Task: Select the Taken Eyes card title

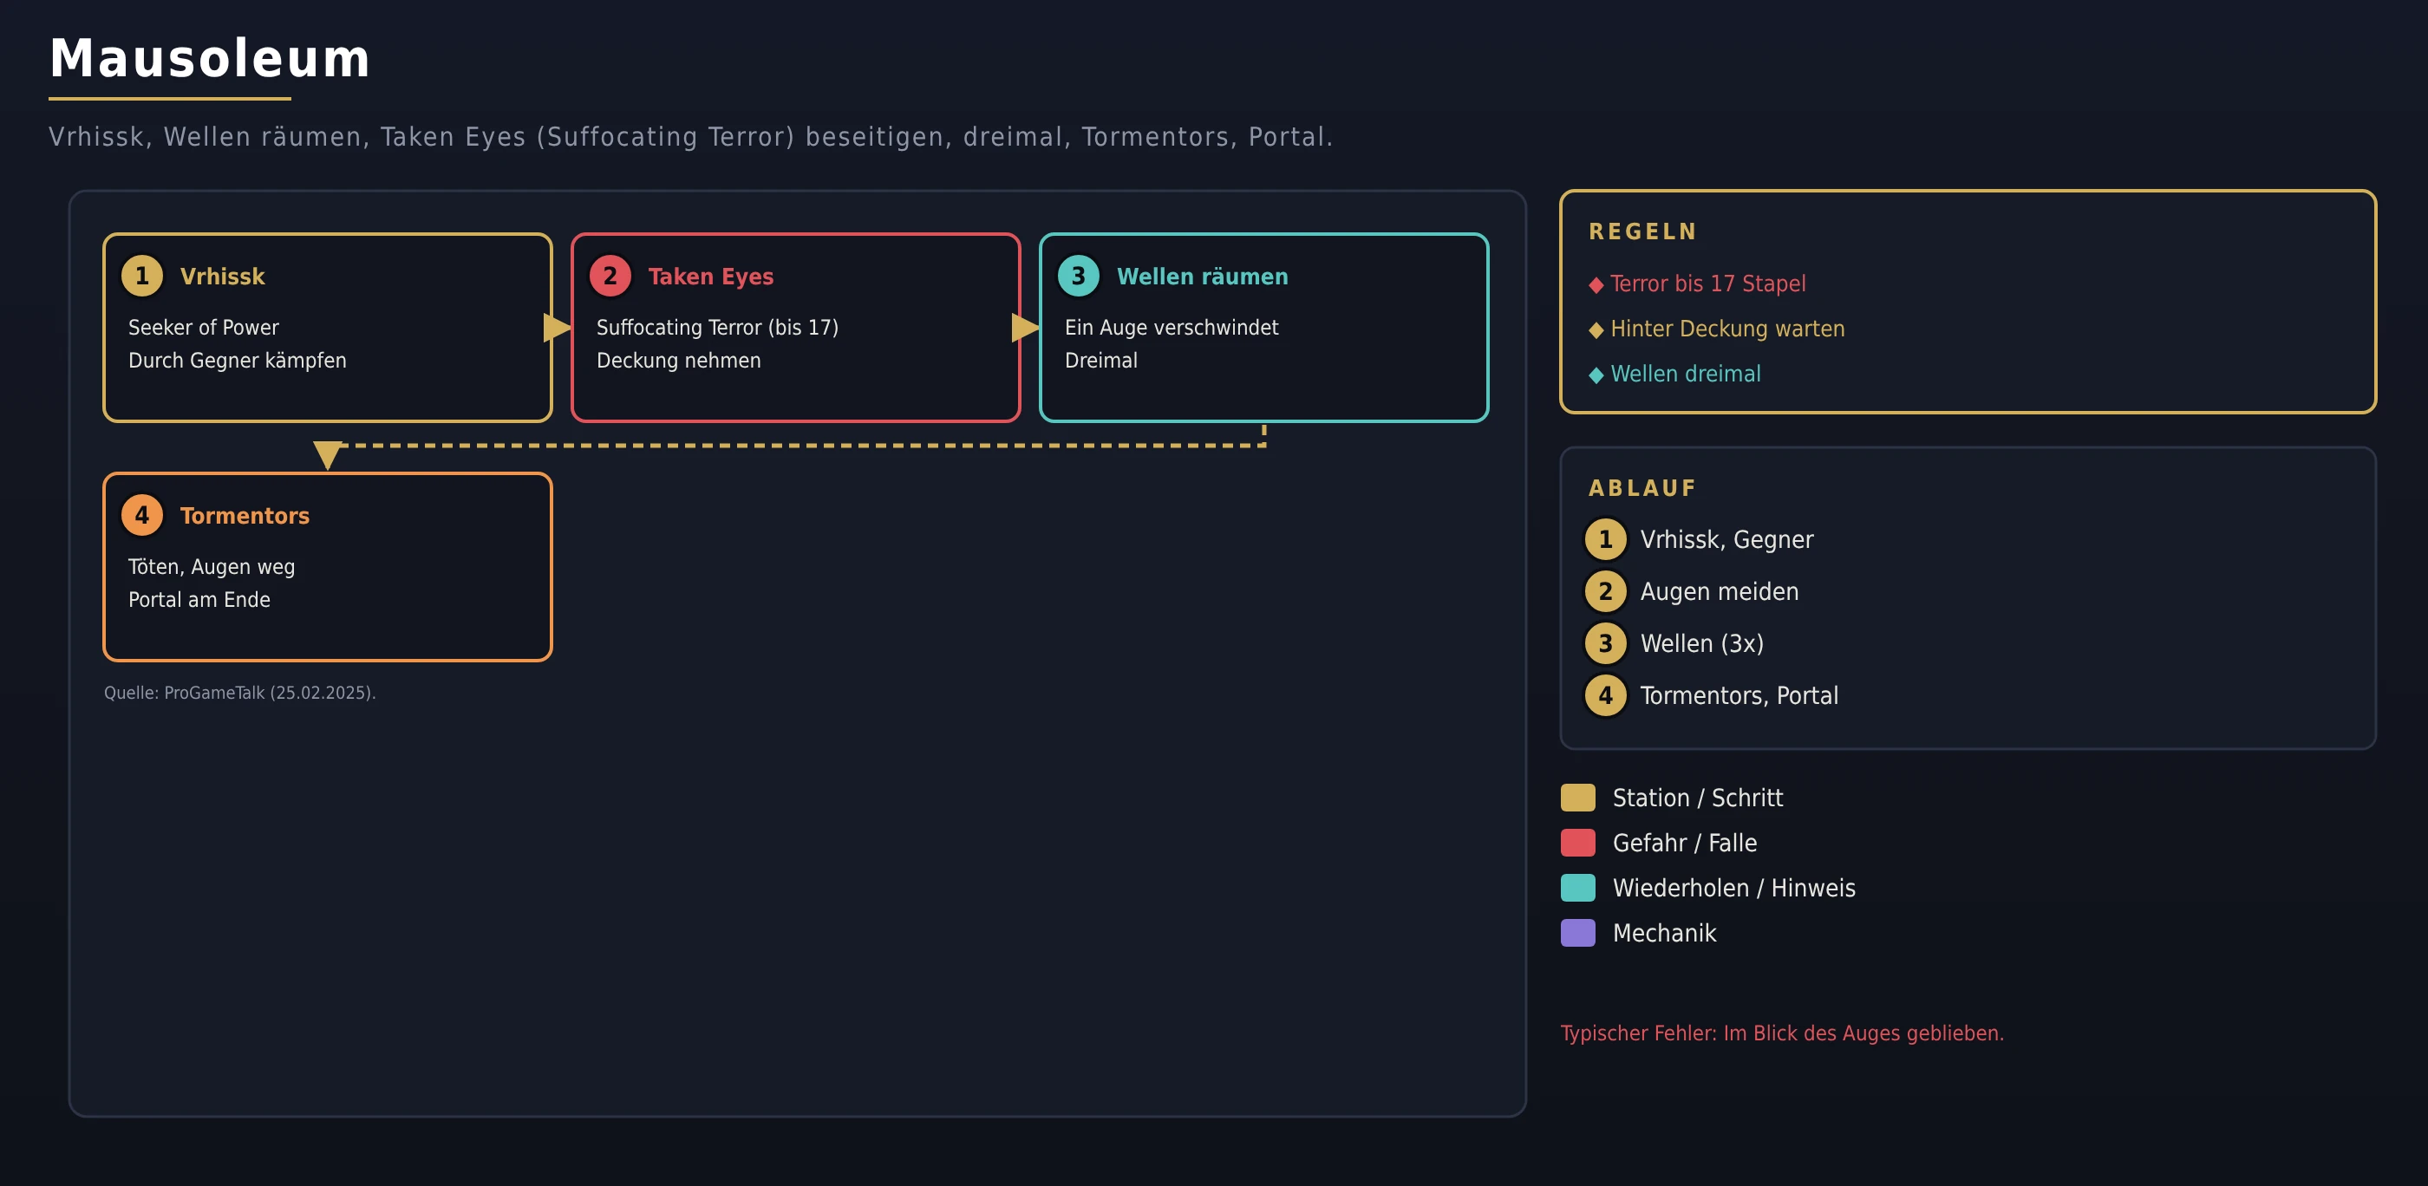Action: (711, 277)
